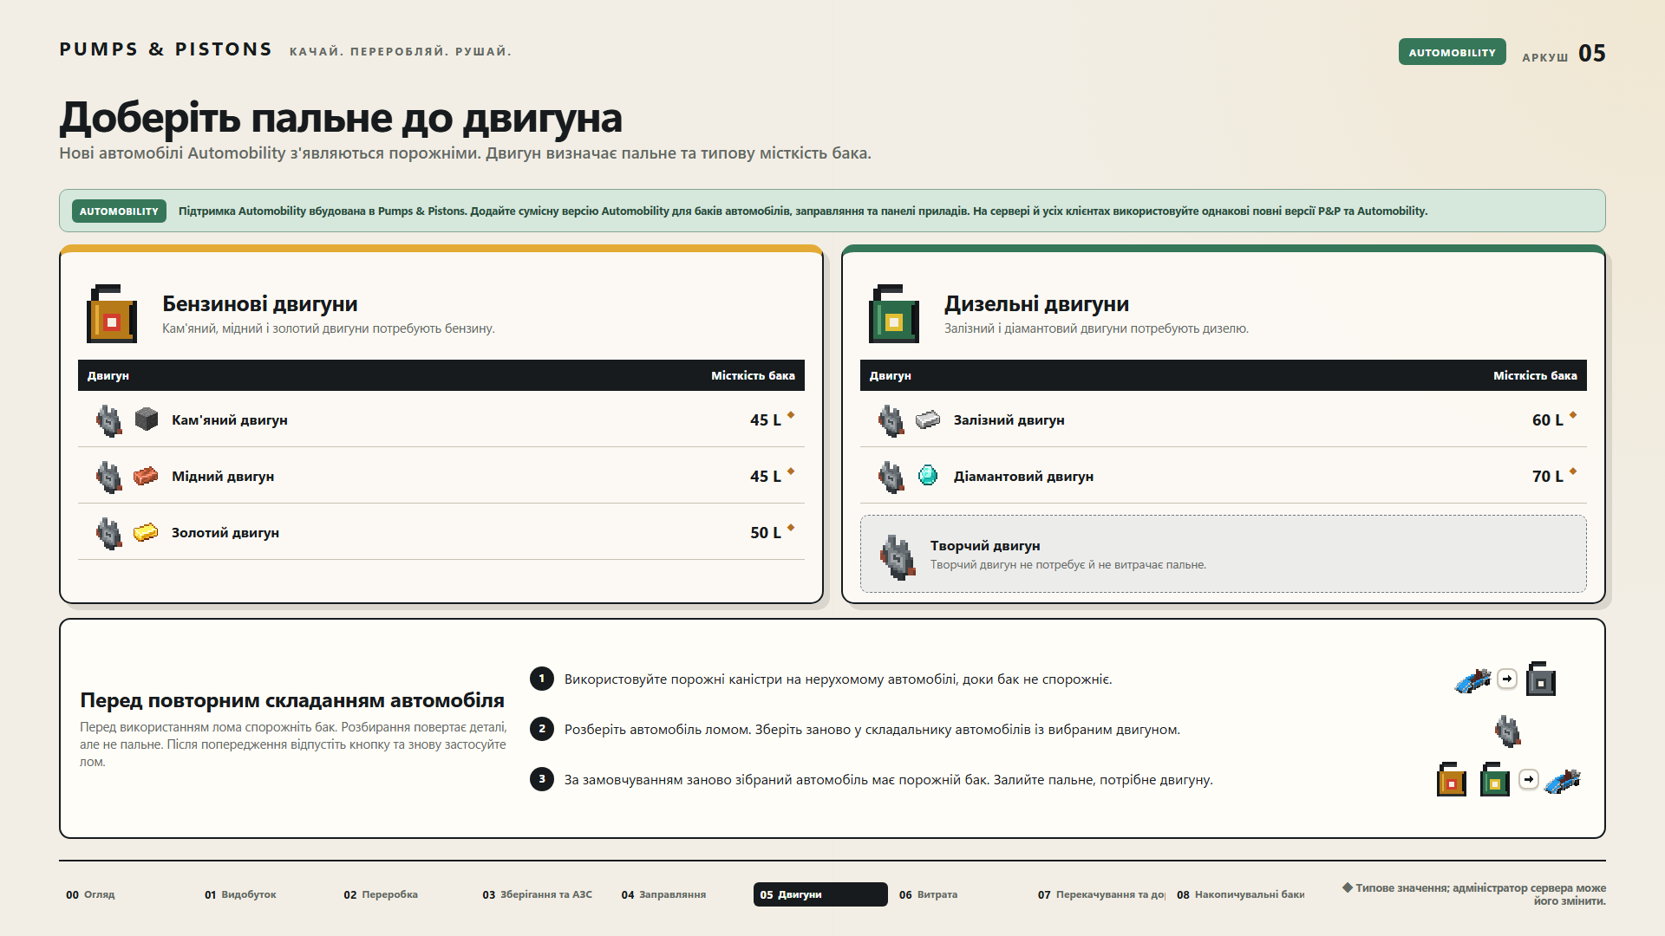Click the empty gray canister icon in step 1
This screenshot has width=1665, height=936.
(x=1541, y=679)
